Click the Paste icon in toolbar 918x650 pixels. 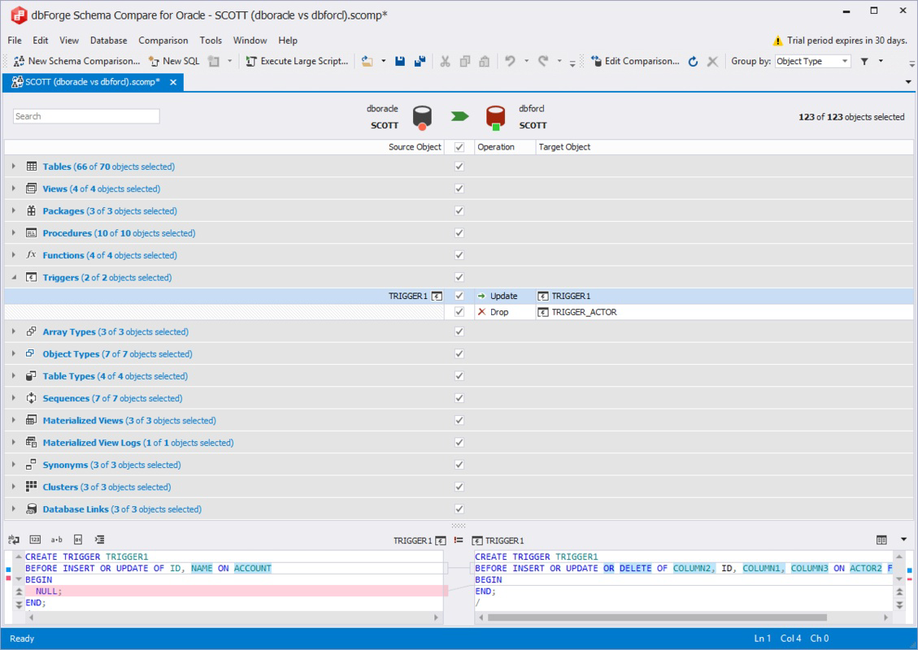(484, 61)
